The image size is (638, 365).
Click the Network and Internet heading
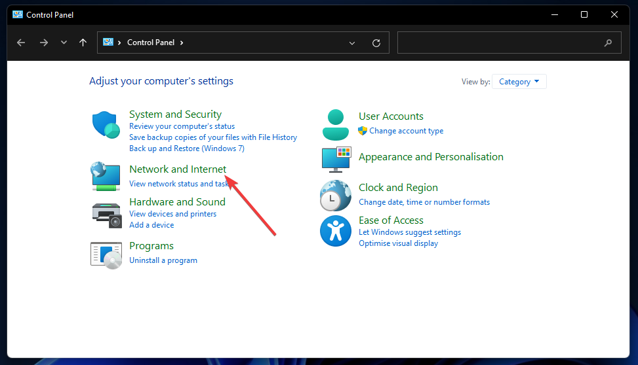pos(178,169)
